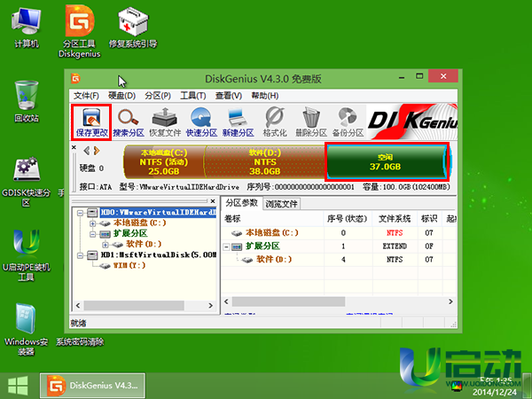Close the disk map pane with its x
The width and height of the screenshot is (532, 399).
74,147
